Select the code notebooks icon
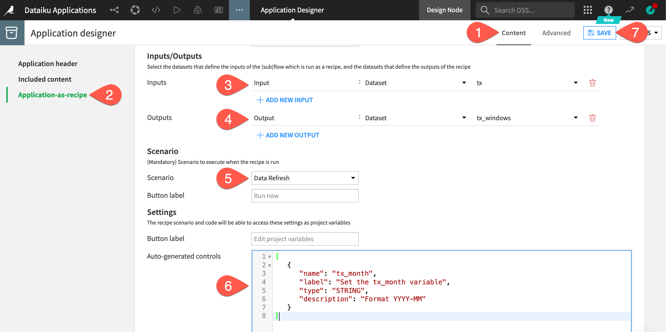Image resolution: width=666 pixels, height=332 pixels. click(x=156, y=10)
